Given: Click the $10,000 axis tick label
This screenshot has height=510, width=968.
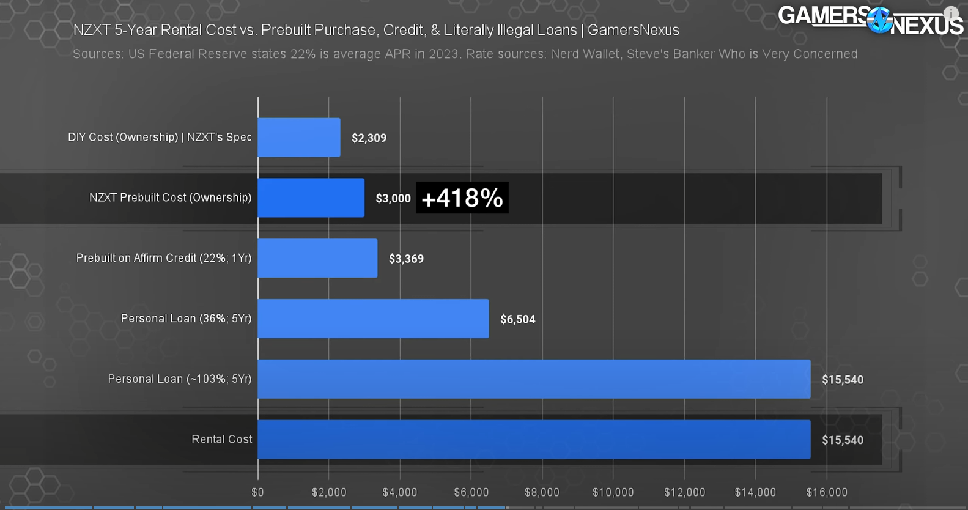Looking at the screenshot, I should (613, 492).
